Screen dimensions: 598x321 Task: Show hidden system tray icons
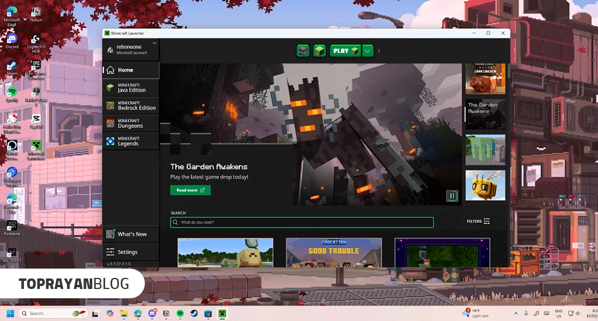coord(516,313)
